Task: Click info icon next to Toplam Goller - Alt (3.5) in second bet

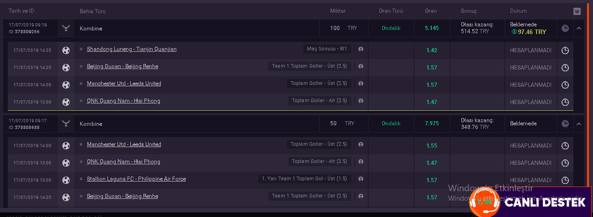Action: (x=361, y=162)
